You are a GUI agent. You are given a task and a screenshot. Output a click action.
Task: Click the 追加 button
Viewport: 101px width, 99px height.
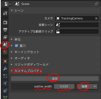[55, 79]
